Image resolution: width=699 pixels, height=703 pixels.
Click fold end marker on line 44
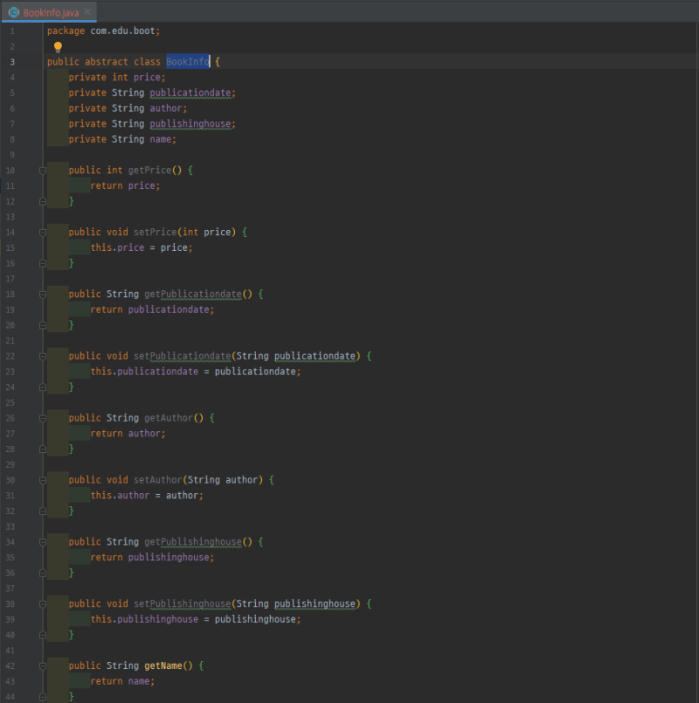coord(43,696)
